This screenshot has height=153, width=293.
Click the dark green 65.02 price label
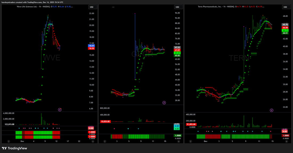click(x=177, y=55)
